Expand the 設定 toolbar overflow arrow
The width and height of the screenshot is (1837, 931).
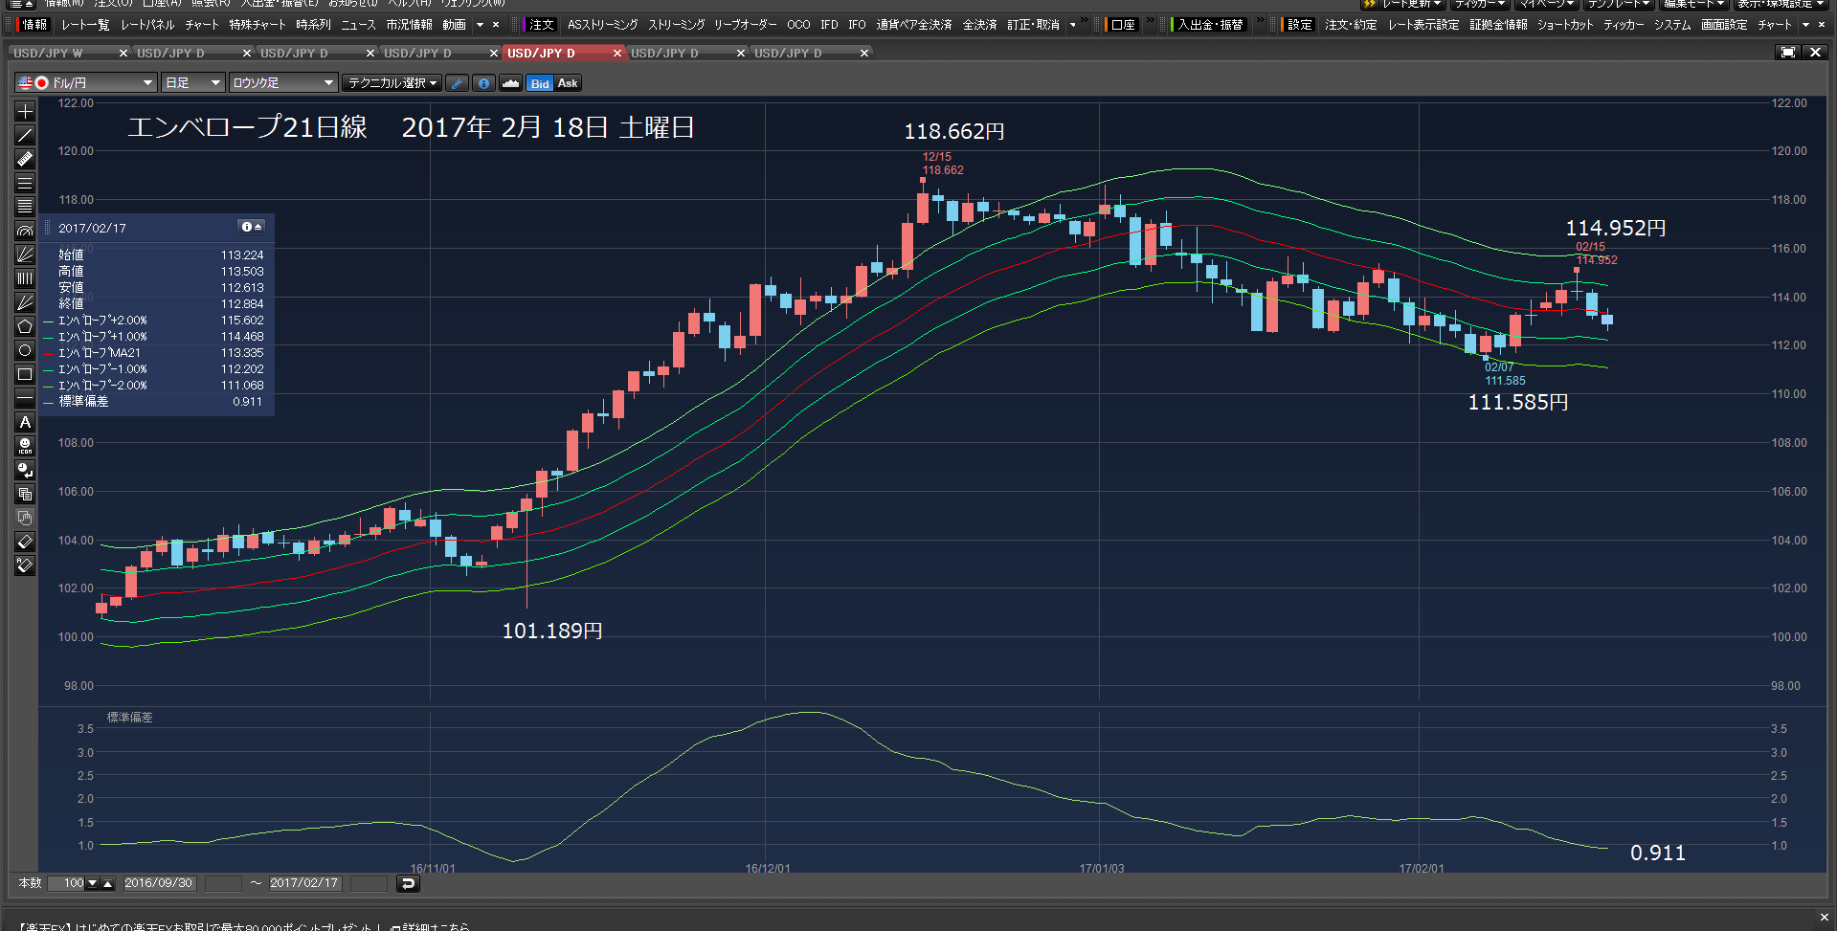coord(1806,25)
